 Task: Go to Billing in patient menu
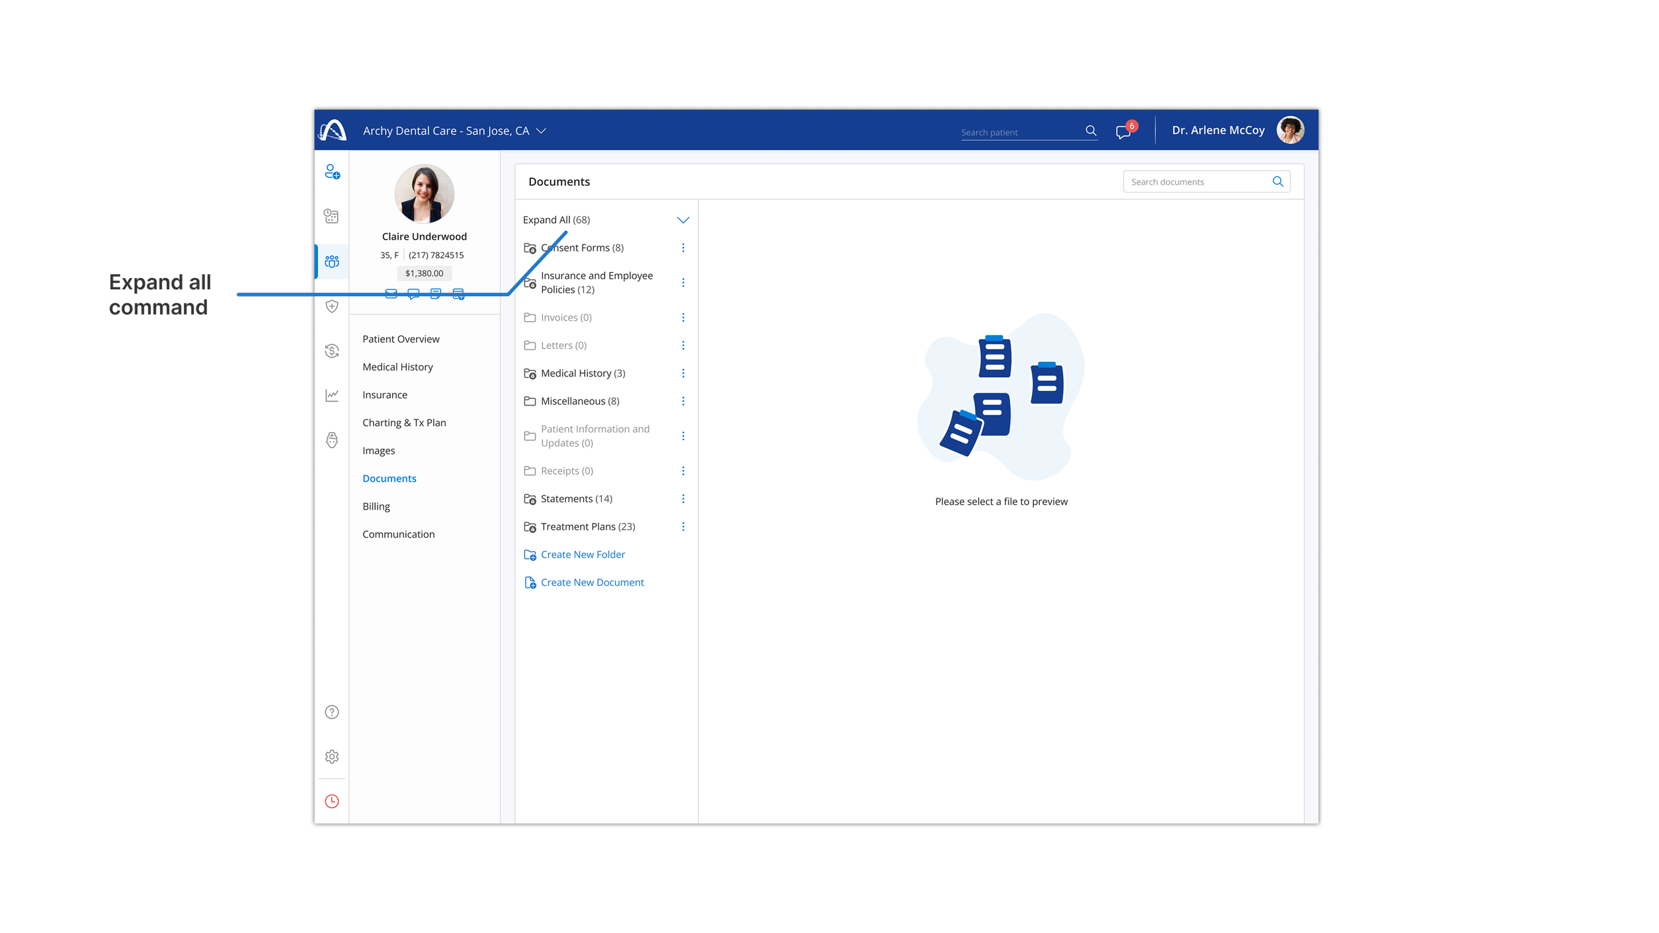click(x=376, y=506)
